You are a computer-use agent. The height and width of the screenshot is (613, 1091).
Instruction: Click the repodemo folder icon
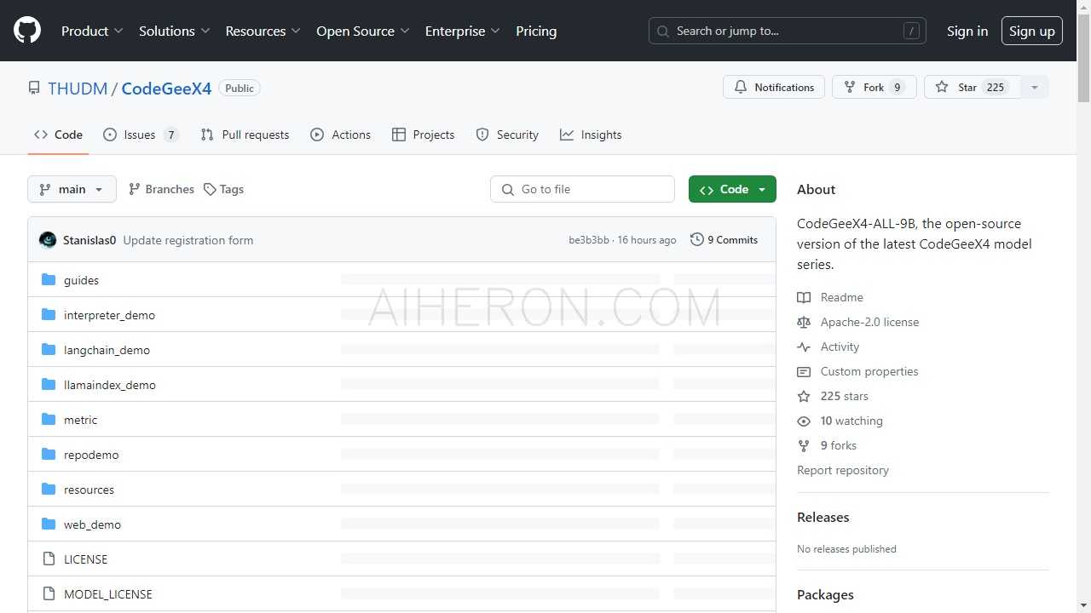(x=49, y=455)
